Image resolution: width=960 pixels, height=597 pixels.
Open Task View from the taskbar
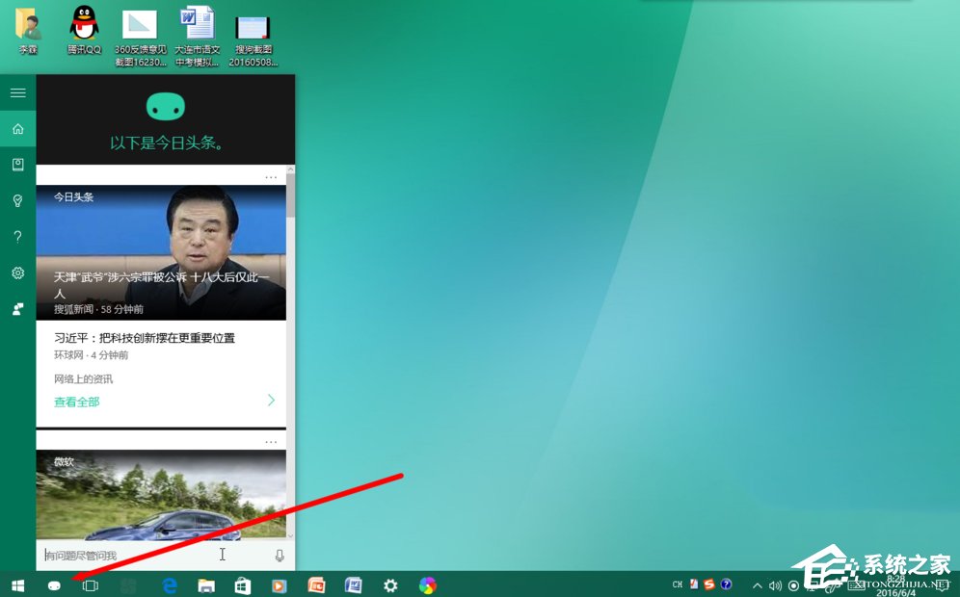(89, 585)
